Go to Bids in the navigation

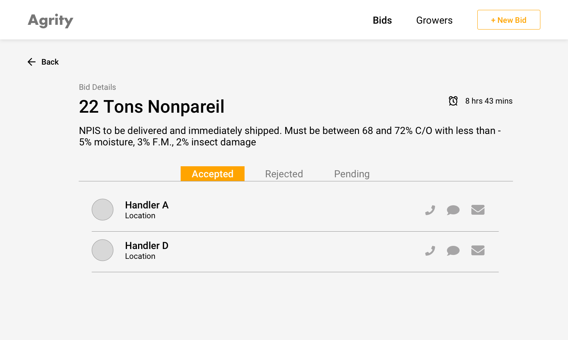tap(382, 20)
